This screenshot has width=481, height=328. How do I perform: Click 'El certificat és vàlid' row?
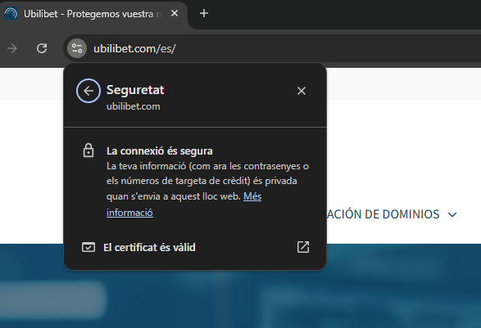pyautogui.click(x=195, y=247)
